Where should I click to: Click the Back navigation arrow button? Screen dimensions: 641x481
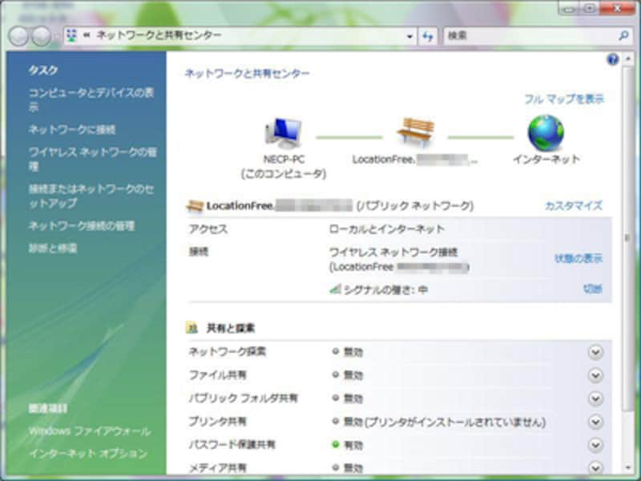coord(18,36)
